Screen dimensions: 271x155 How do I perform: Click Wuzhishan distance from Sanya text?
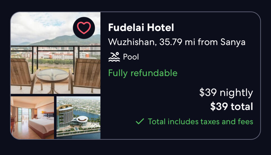pyautogui.click(x=177, y=42)
